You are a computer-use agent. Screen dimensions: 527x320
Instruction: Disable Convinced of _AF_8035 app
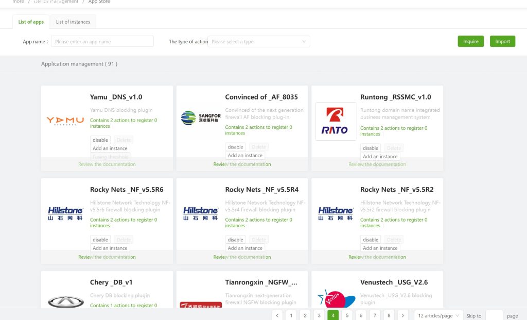pyautogui.click(x=235, y=147)
